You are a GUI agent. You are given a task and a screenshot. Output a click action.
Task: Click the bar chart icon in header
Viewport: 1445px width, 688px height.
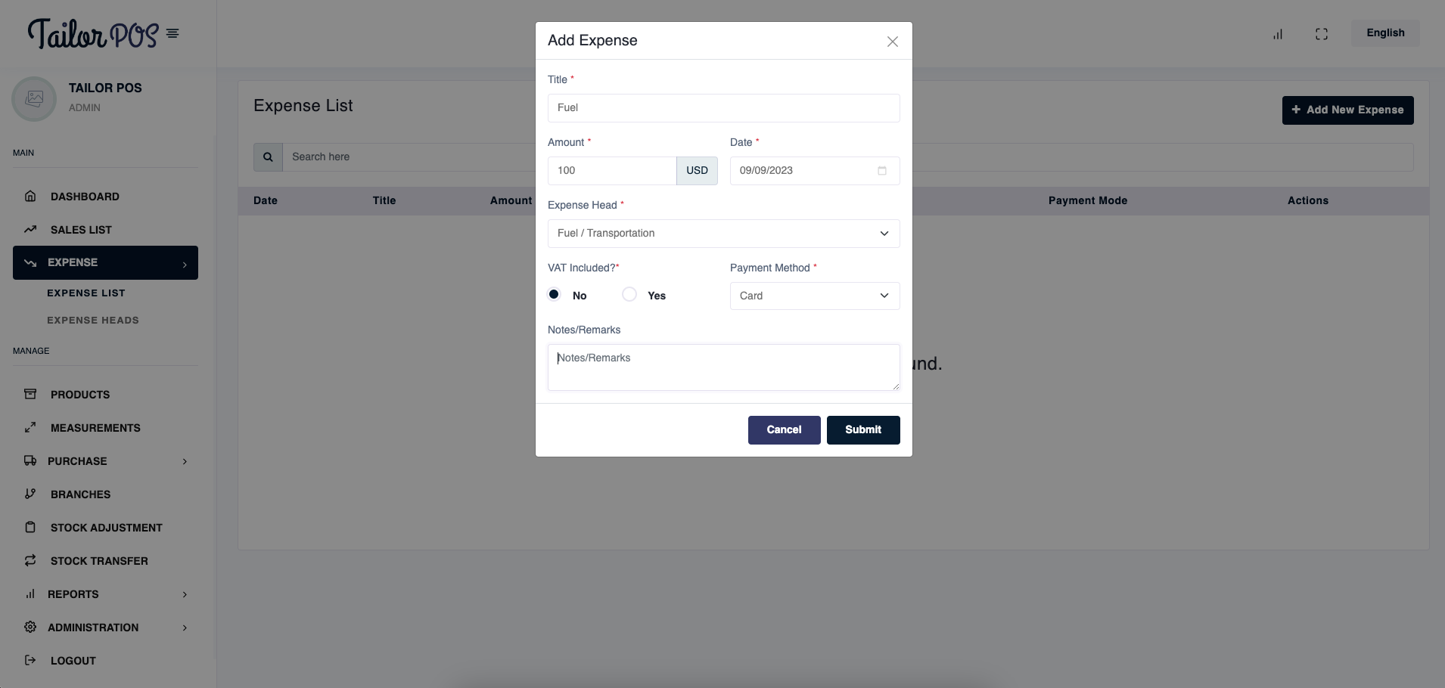1278,34
